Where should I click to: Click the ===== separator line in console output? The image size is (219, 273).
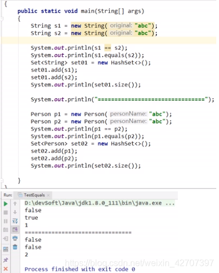[78, 232]
